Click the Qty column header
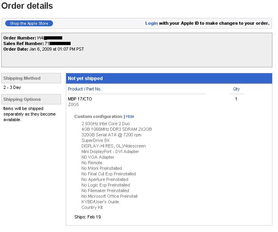This screenshot has width=278, height=232. pos(236,89)
